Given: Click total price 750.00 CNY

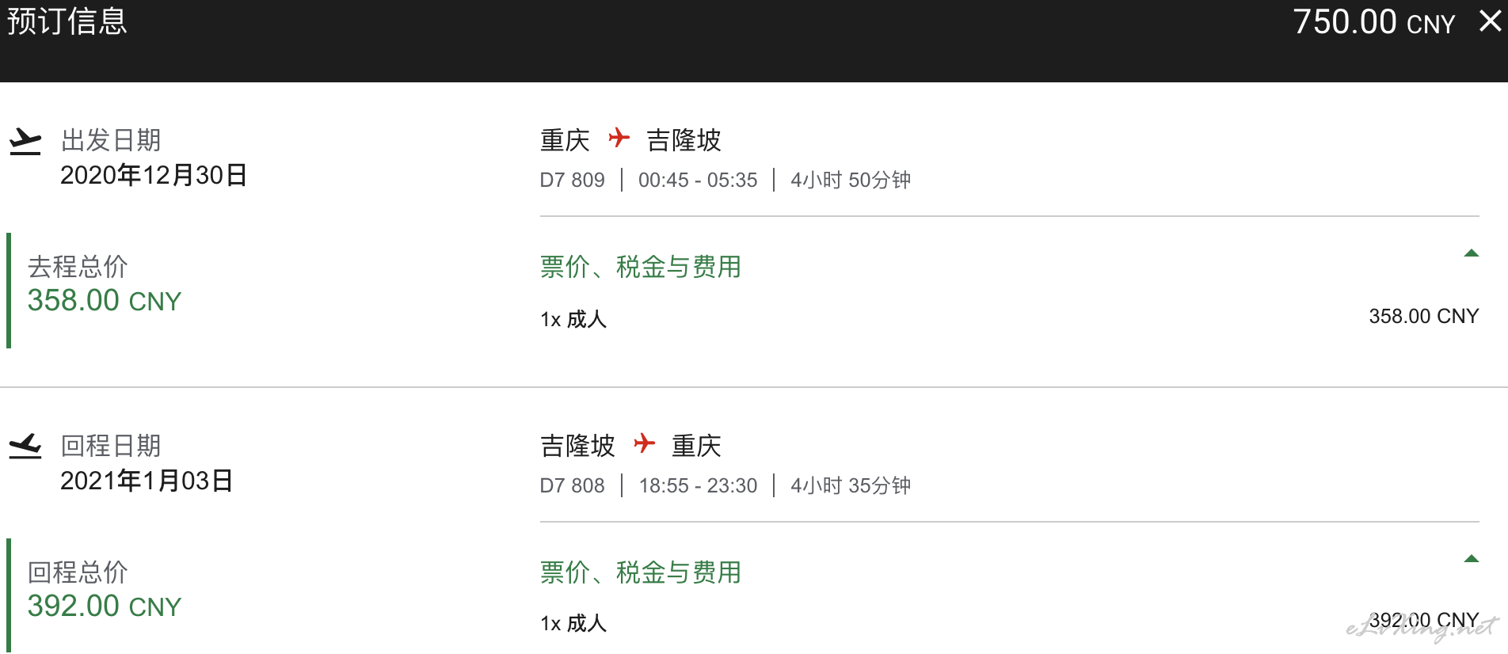Looking at the screenshot, I should coord(1374,22).
